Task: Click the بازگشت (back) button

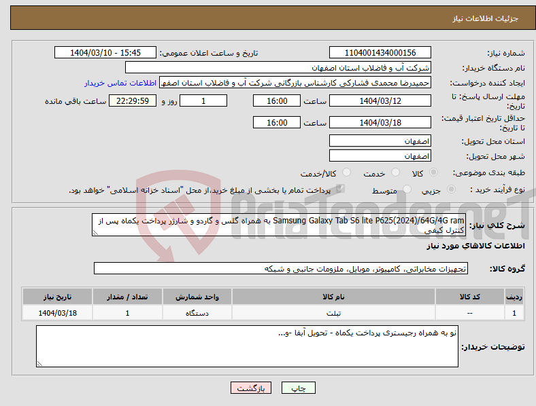Action: 251,388
